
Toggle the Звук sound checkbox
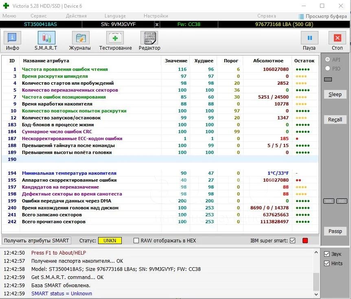pos(327,254)
